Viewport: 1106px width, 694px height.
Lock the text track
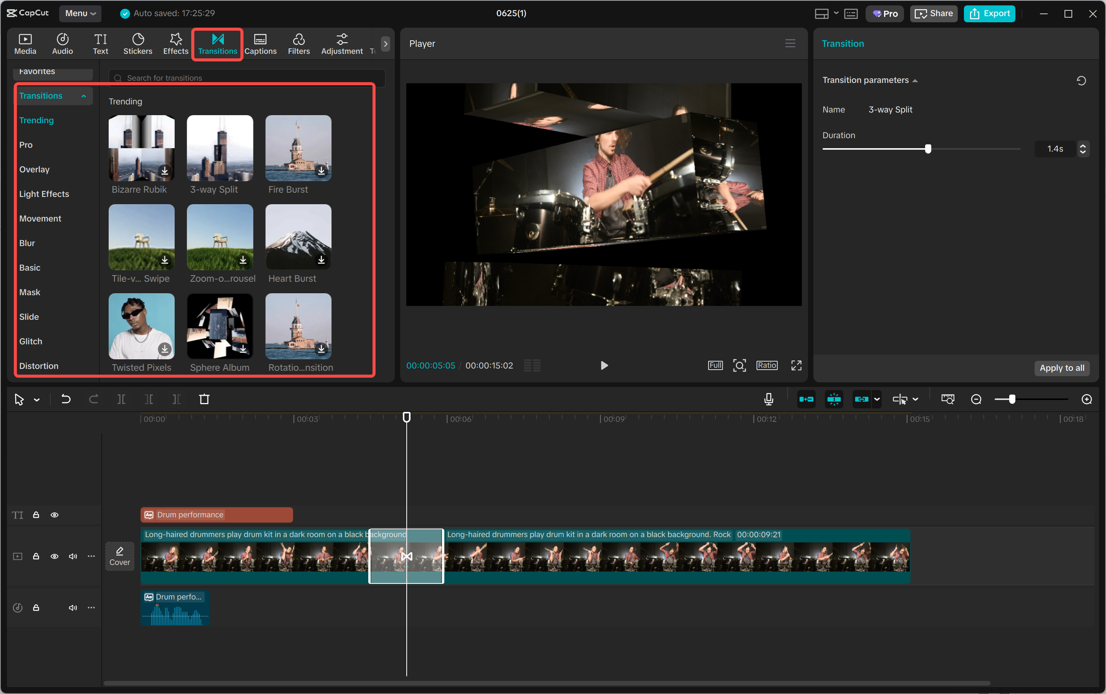click(x=36, y=515)
